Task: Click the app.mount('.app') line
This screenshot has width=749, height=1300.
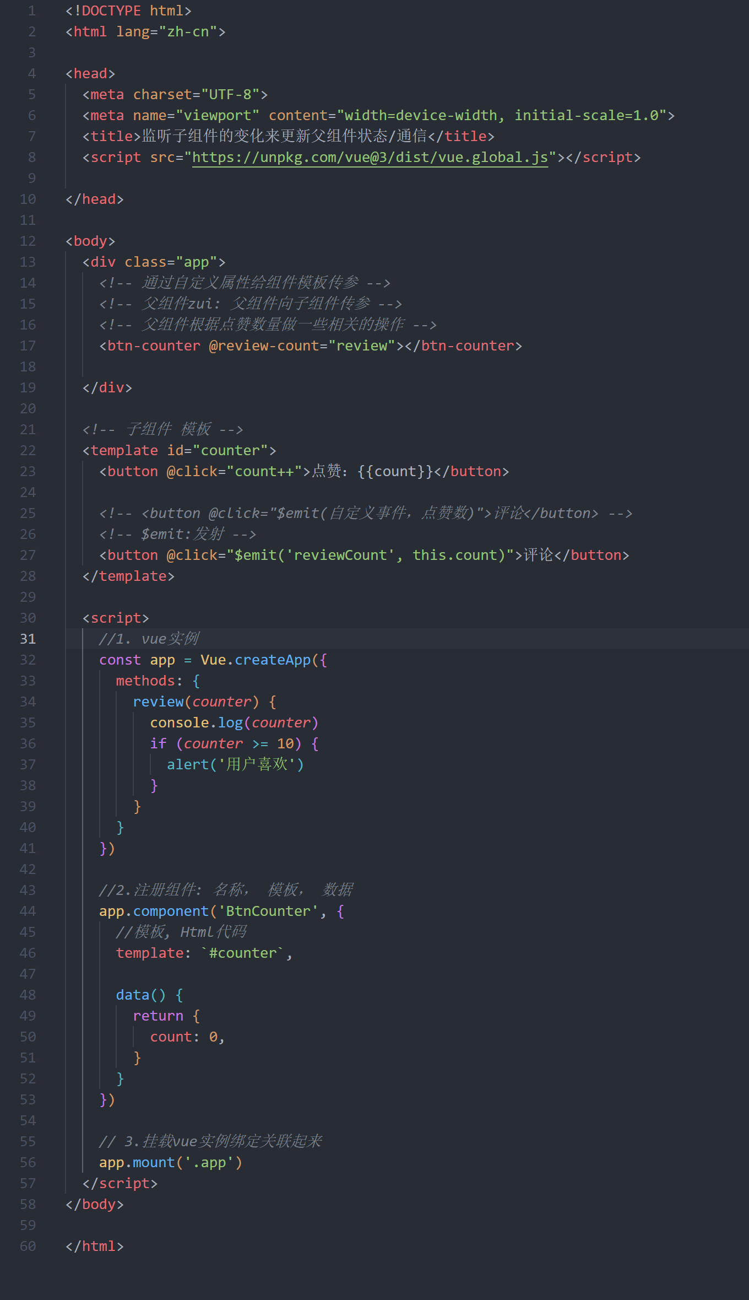Action: tap(171, 1163)
